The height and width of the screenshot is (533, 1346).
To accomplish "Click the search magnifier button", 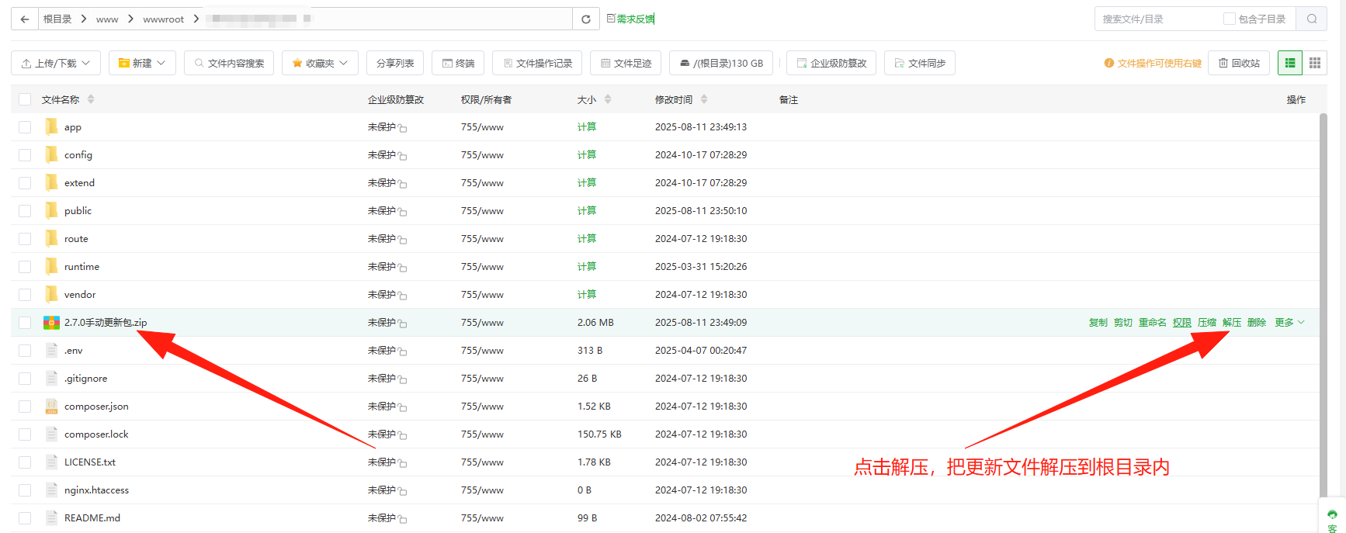I will point(1312,19).
